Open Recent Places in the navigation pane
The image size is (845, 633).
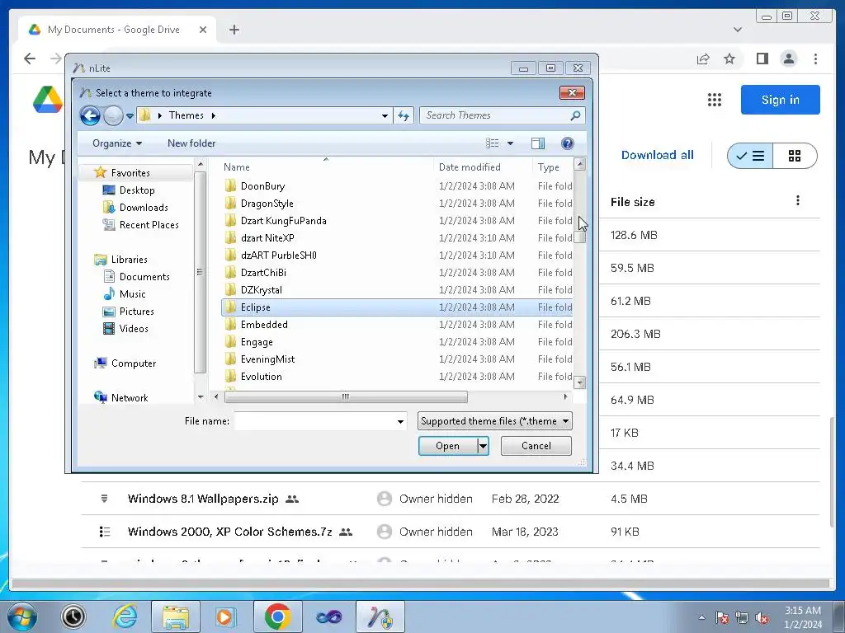[149, 225]
